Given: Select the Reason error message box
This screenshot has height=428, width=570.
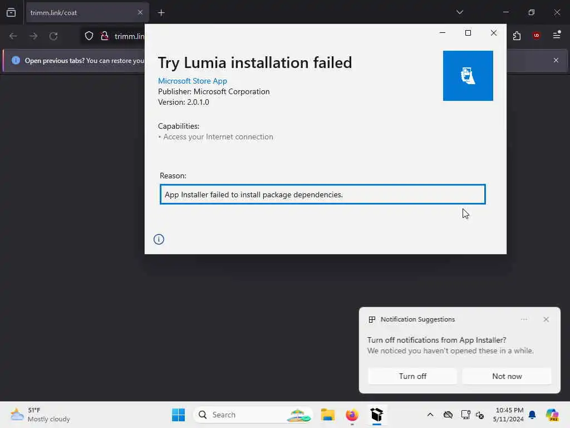Looking at the screenshot, I should pyautogui.click(x=322, y=194).
